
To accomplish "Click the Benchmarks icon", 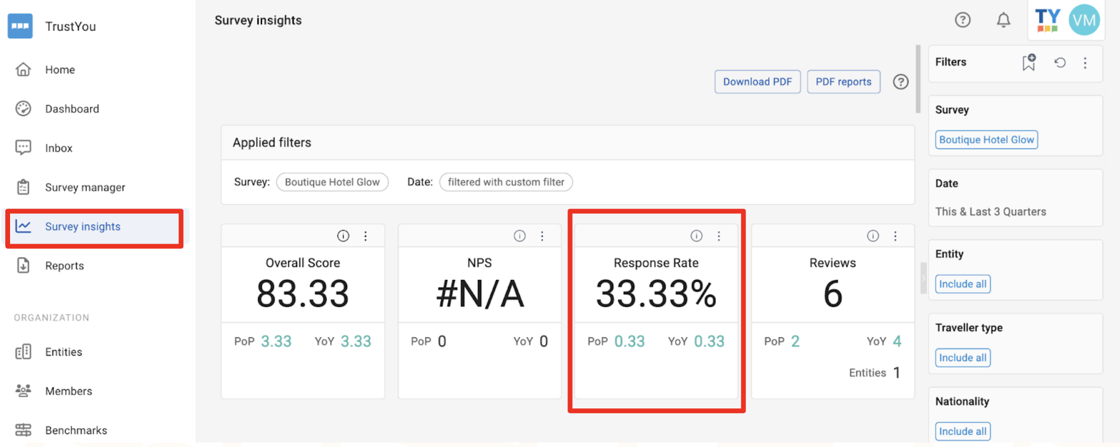I will coord(23,430).
